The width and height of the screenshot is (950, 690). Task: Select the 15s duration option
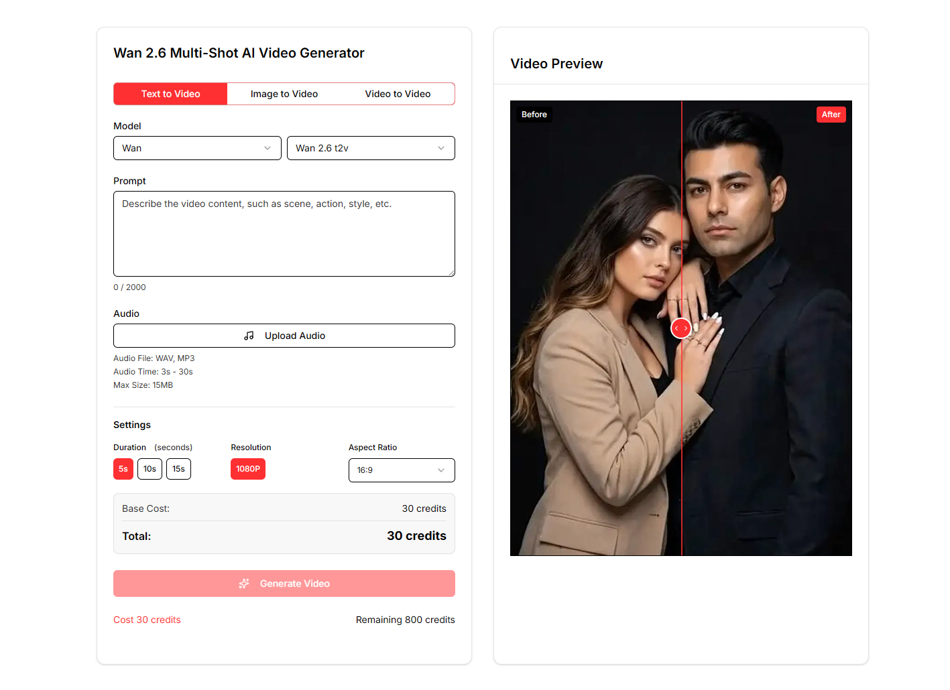(178, 469)
